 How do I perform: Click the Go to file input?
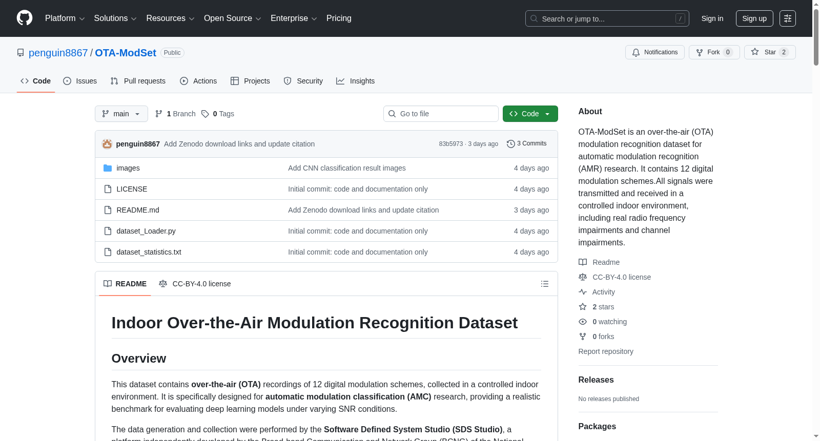pyautogui.click(x=441, y=114)
